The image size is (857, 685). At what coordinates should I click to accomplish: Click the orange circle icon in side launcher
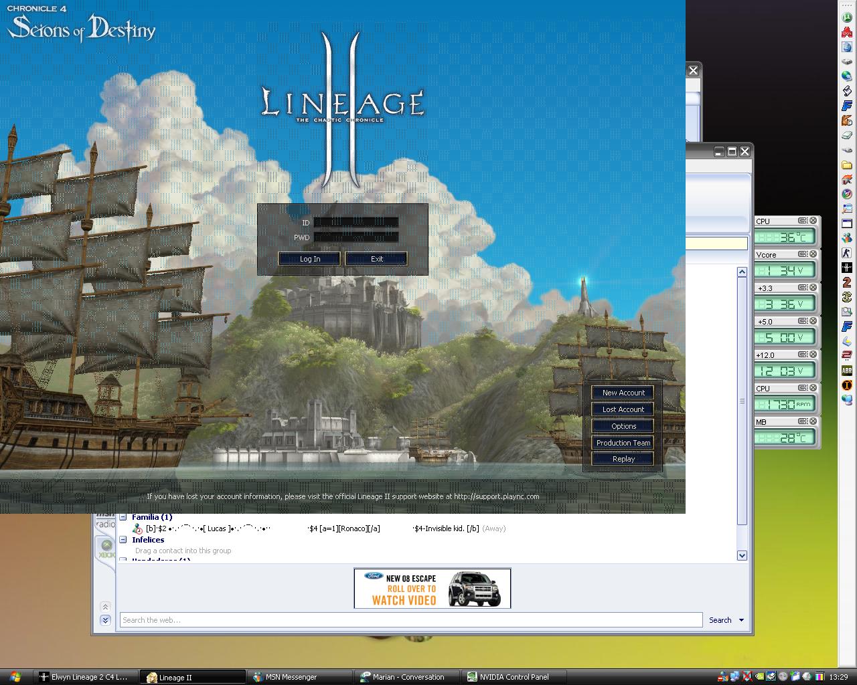(x=847, y=385)
